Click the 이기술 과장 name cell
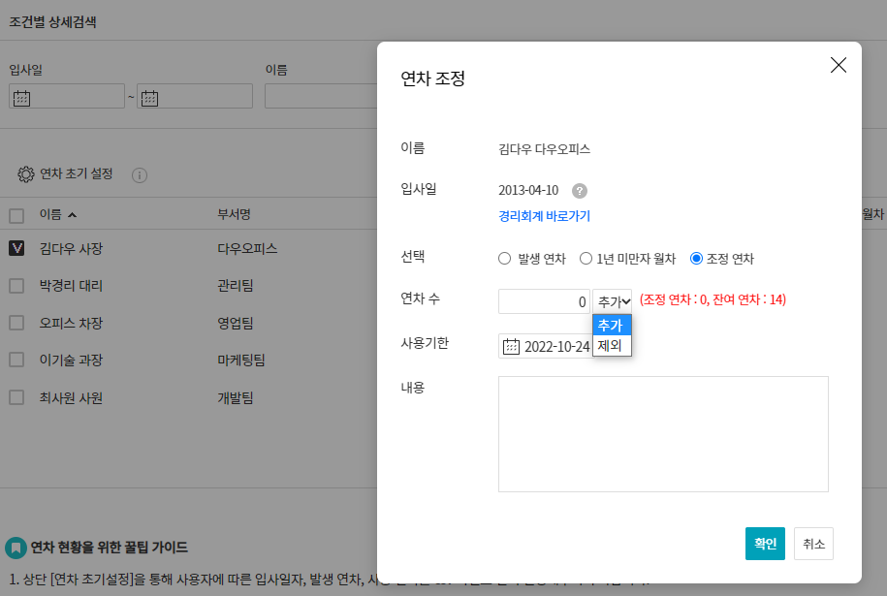The width and height of the screenshot is (887, 596). pos(71,360)
